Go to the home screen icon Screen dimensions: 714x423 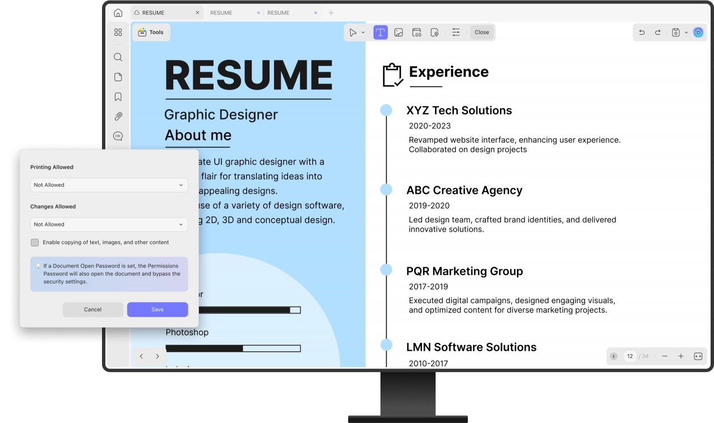tap(118, 13)
